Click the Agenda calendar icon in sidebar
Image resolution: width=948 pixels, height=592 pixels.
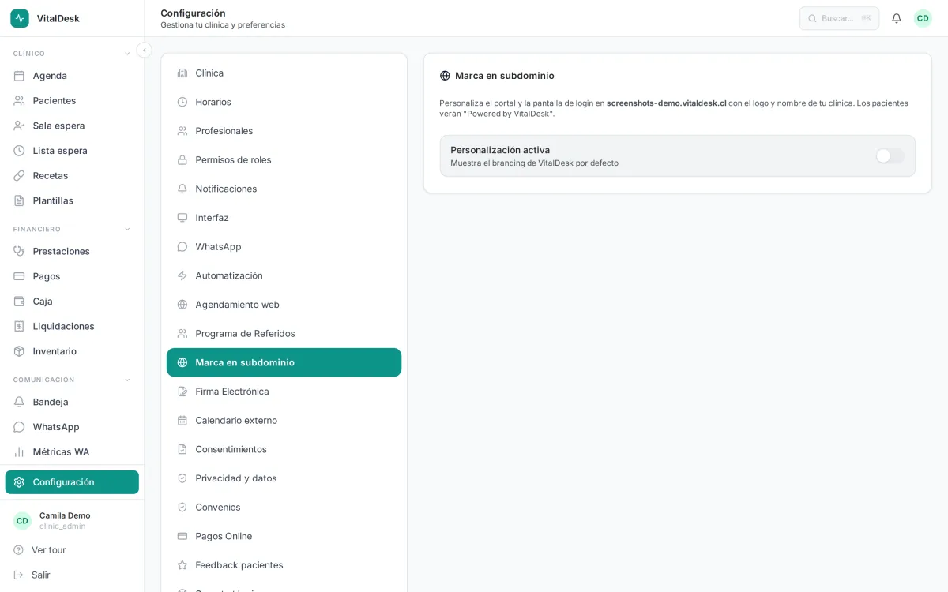click(19, 76)
